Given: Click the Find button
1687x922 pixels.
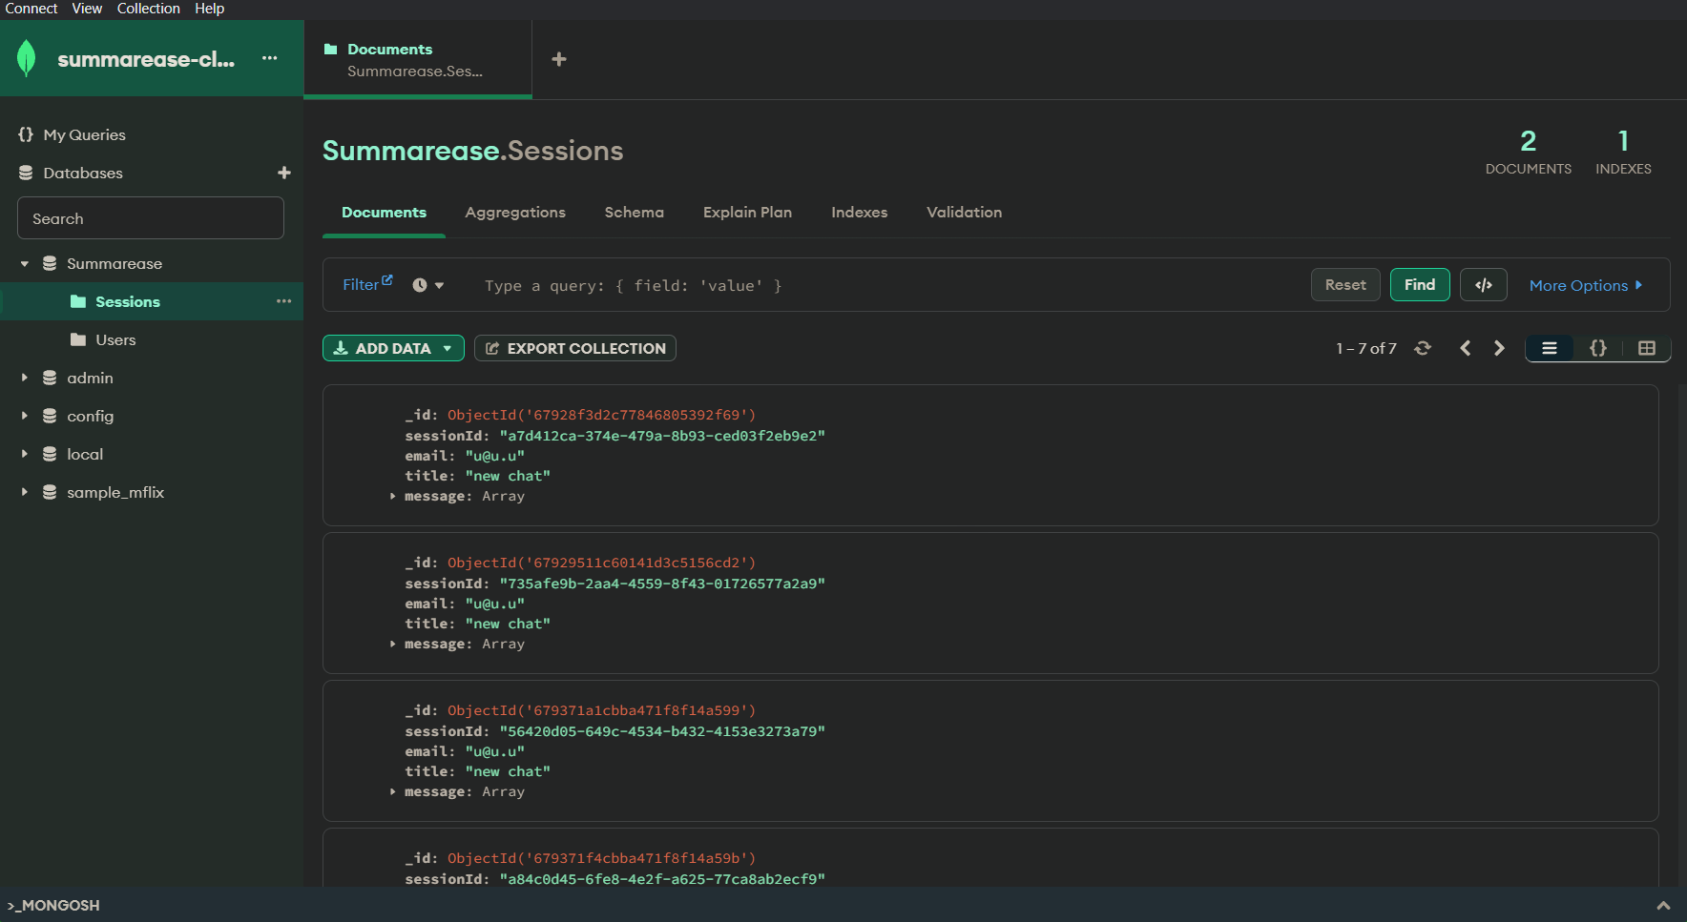Looking at the screenshot, I should [x=1420, y=285].
